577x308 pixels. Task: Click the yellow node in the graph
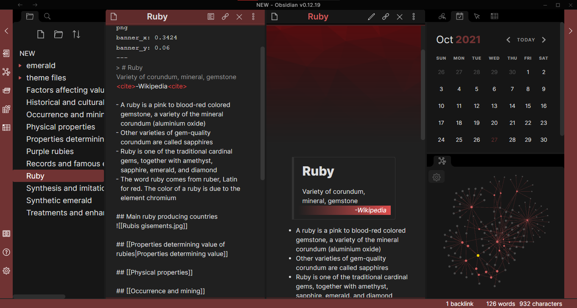478,256
